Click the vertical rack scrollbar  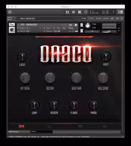pos(122,77)
